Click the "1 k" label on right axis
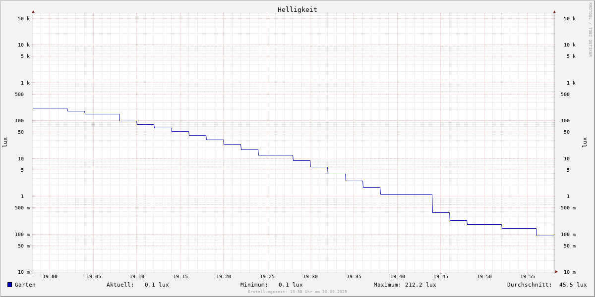Image resolution: width=595 pixels, height=297 pixels. point(571,83)
